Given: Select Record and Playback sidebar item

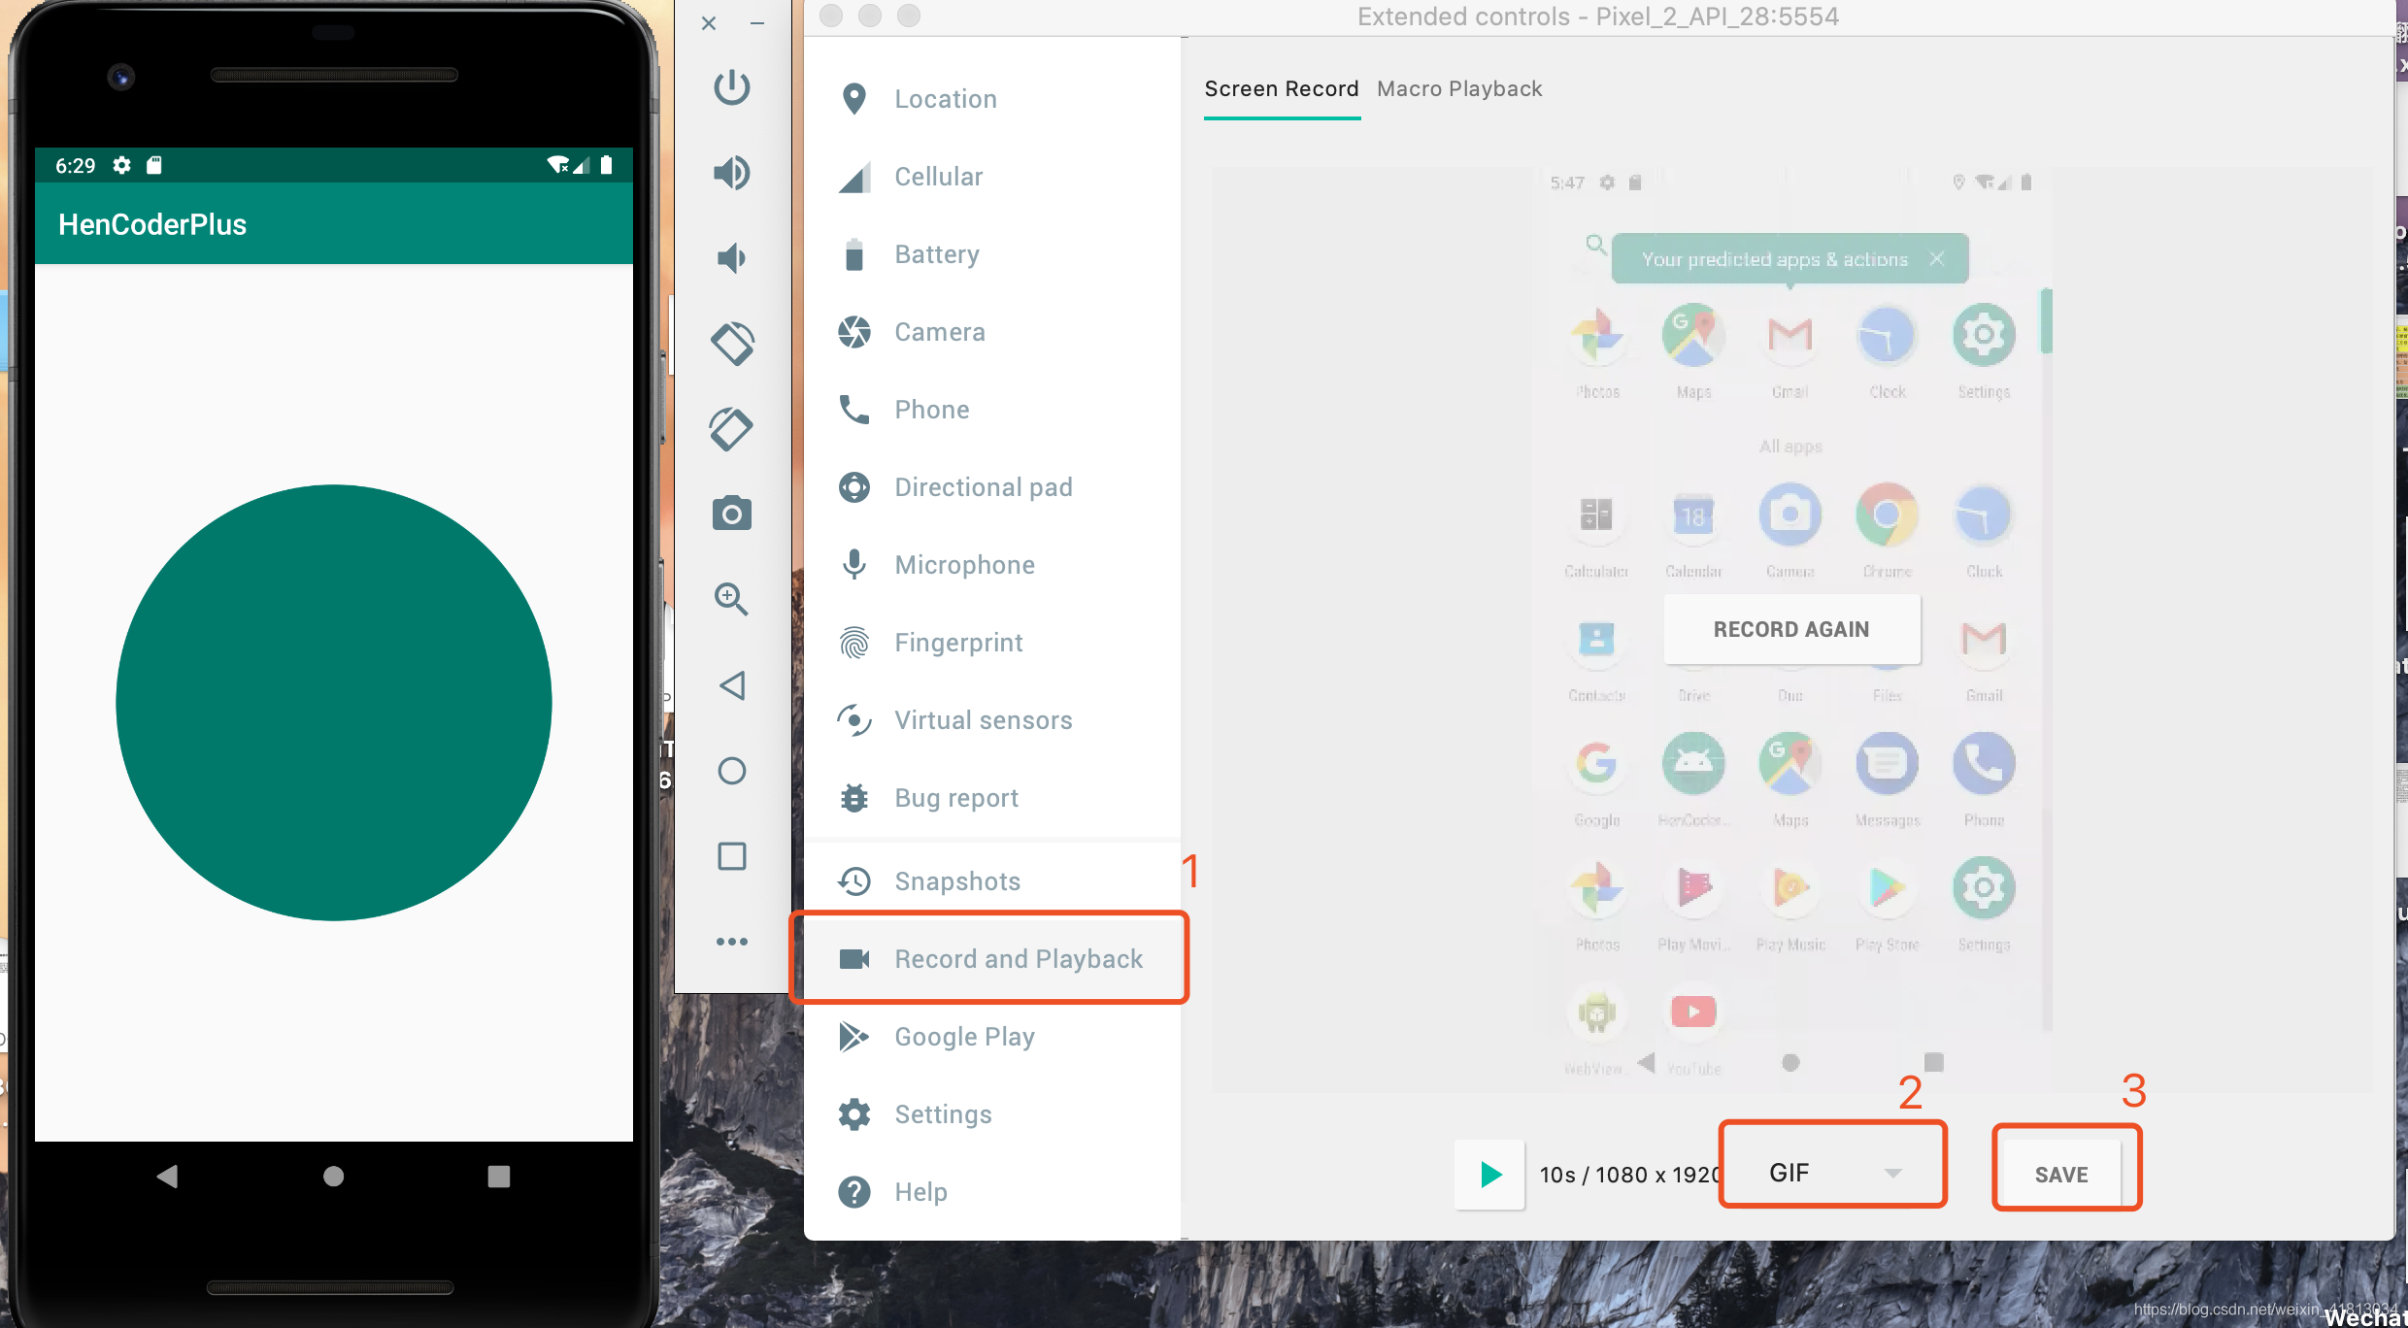Looking at the screenshot, I should point(1018,959).
